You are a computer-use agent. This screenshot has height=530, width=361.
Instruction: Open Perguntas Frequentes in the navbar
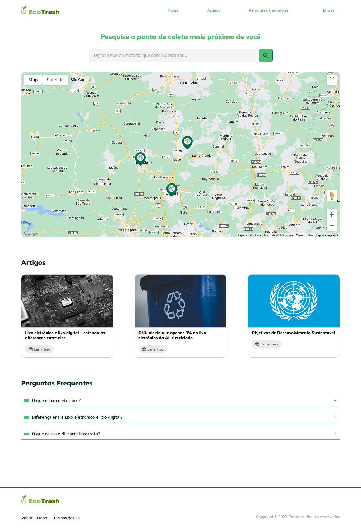click(x=269, y=10)
